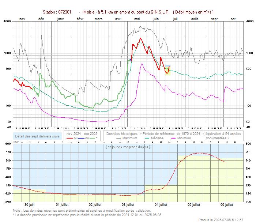This screenshot has height=223, width=256.
Task: Click the note about preliminary recent data
Action: pyautogui.click(x=82, y=211)
